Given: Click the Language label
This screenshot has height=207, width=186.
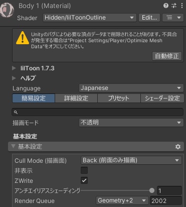Looking at the screenshot, I should [x=27, y=88].
